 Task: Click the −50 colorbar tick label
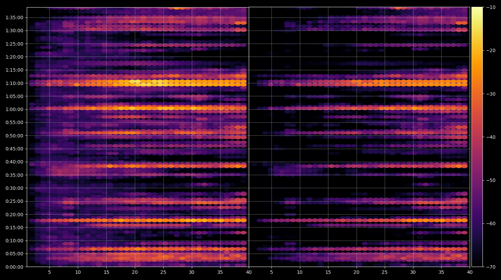(490, 180)
